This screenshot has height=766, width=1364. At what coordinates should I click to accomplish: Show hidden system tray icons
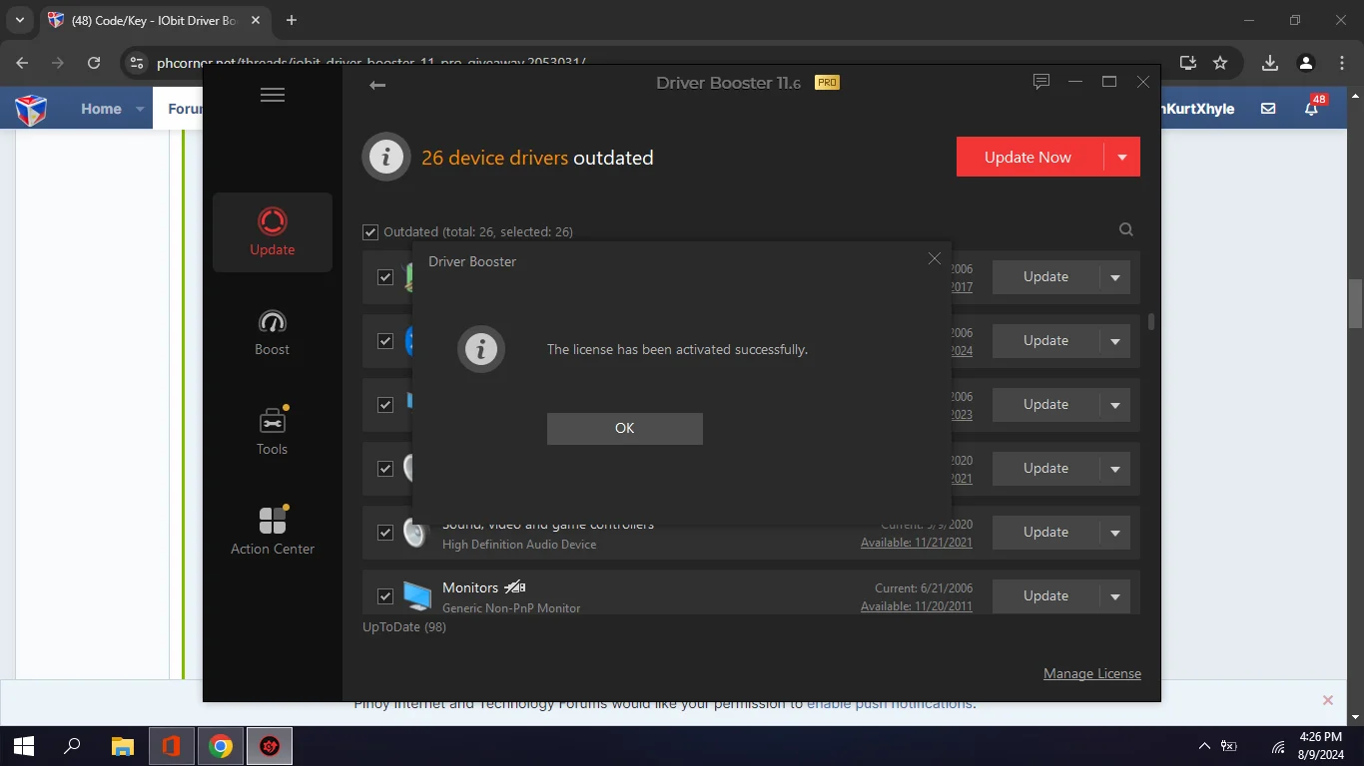tap(1204, 746)
